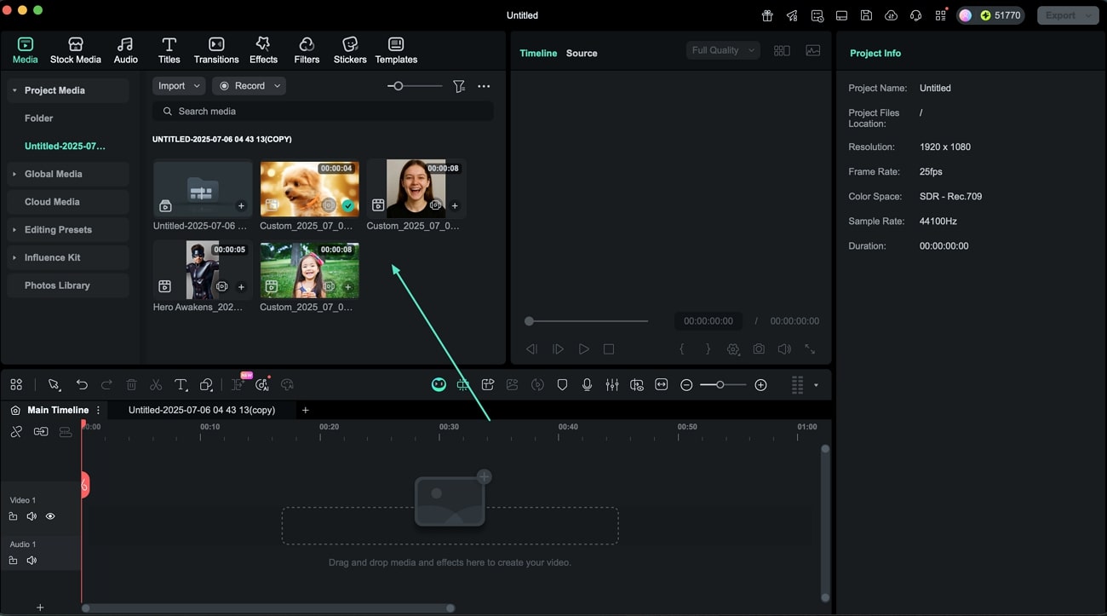Screen dimensions: 1107x616
Task: Take a snapshot with the camera icon
Action: [x=758, y=349]
